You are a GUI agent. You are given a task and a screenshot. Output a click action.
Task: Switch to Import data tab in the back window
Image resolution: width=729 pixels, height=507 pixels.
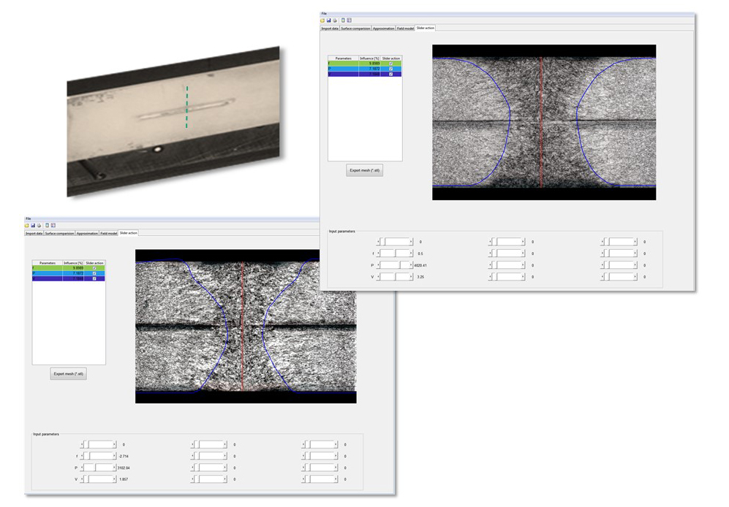34,233
